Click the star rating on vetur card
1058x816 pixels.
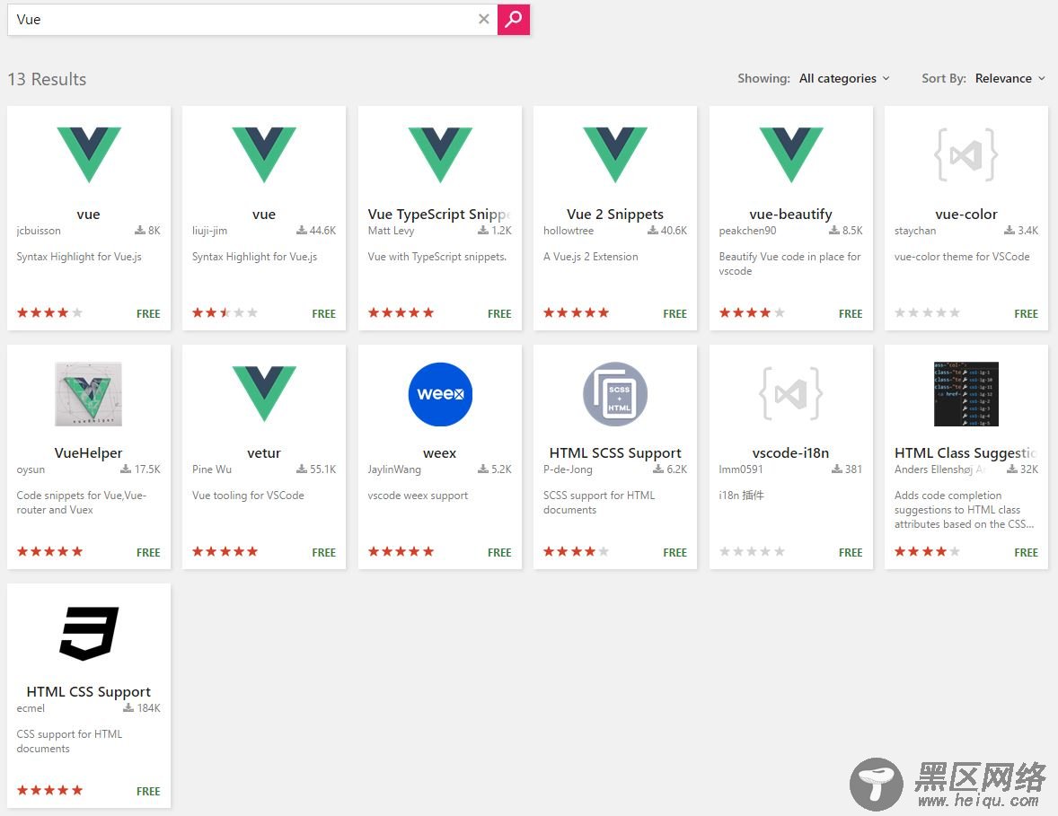[225, 552]
